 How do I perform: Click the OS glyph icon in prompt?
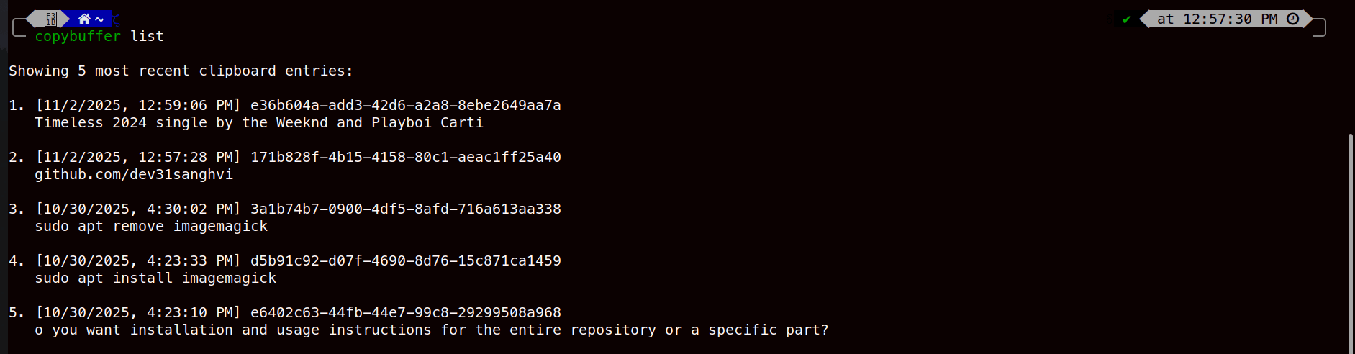[50, 19]
